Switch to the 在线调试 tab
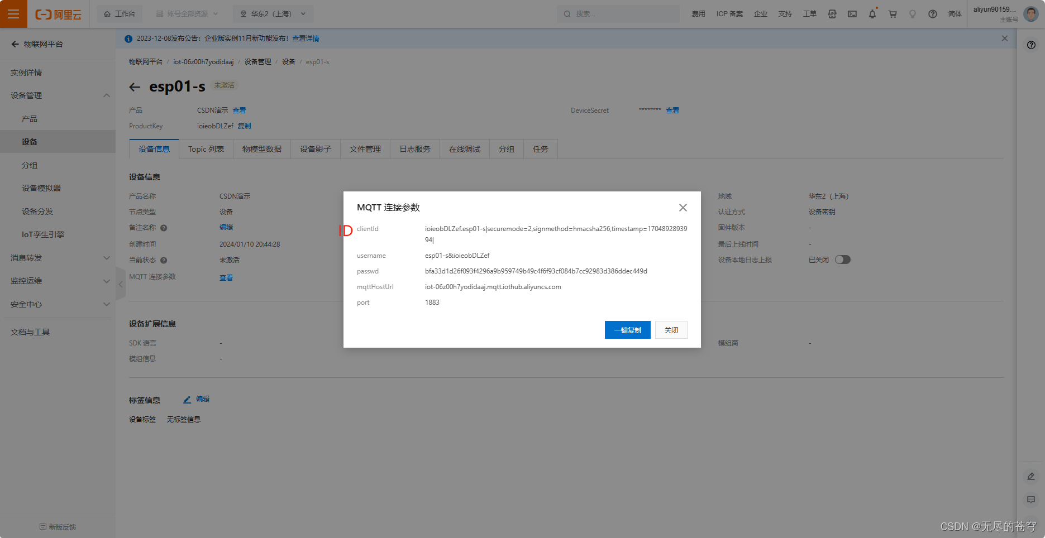 [465, 149]
